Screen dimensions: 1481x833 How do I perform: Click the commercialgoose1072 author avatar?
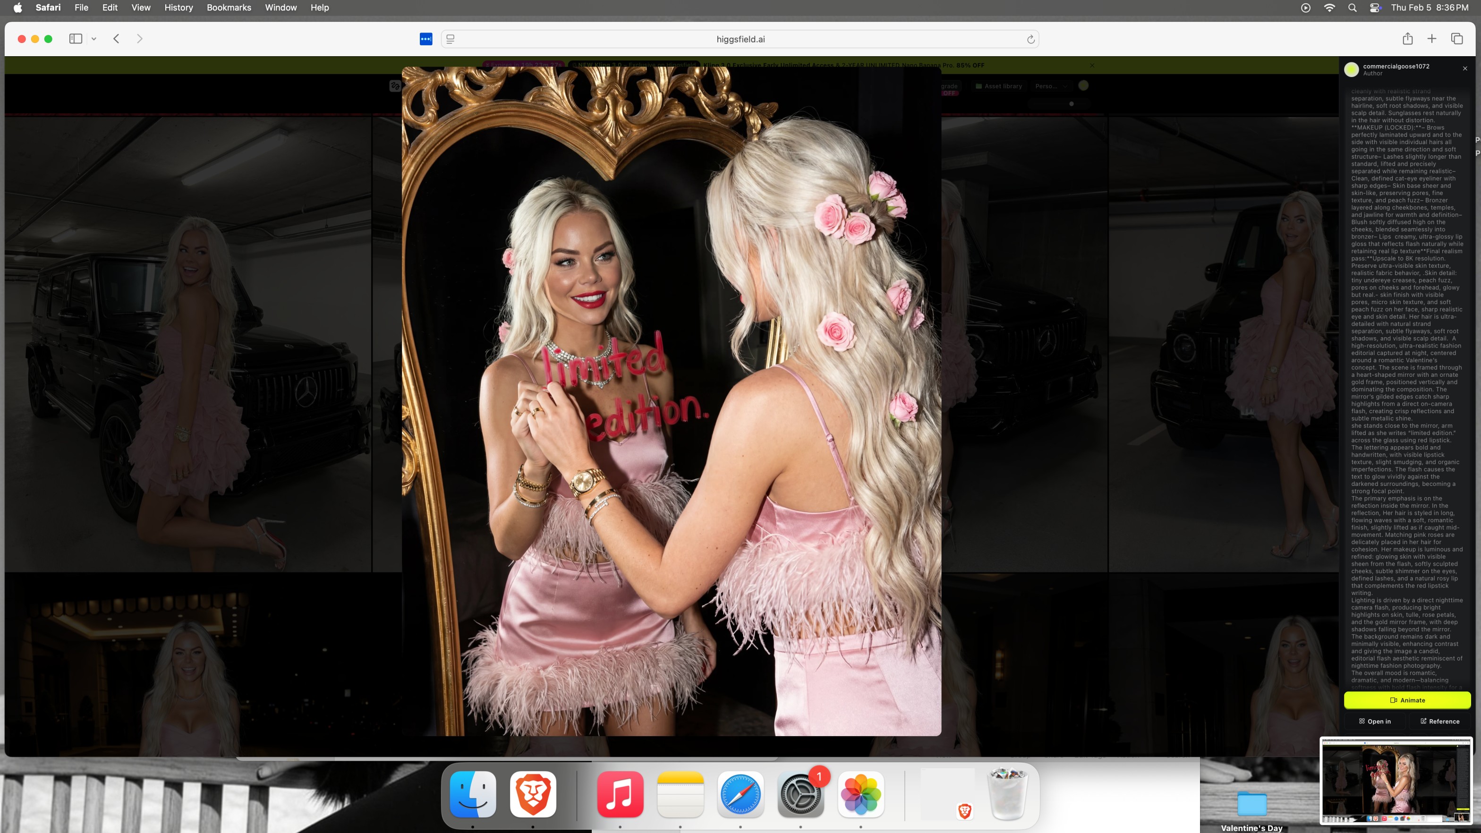pos(1351,69)
